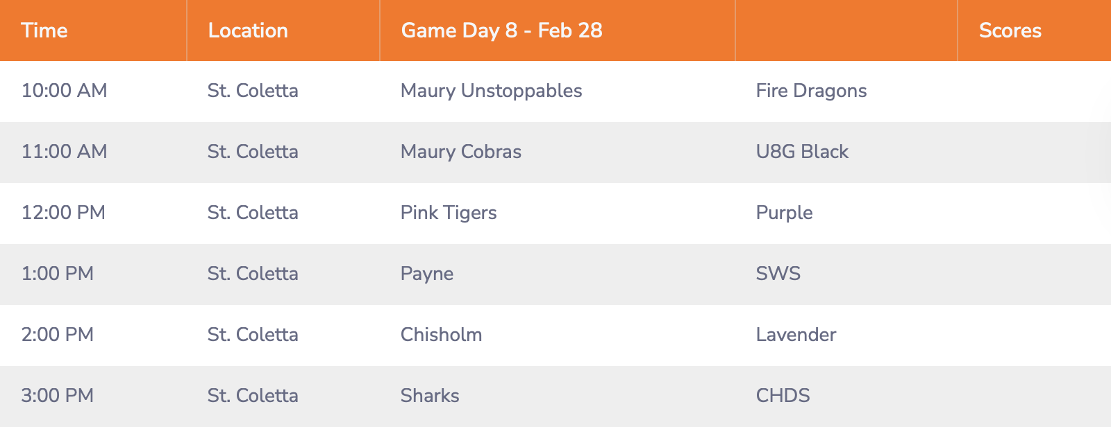Click the U8G Black team name

click(x=802, y=152)
